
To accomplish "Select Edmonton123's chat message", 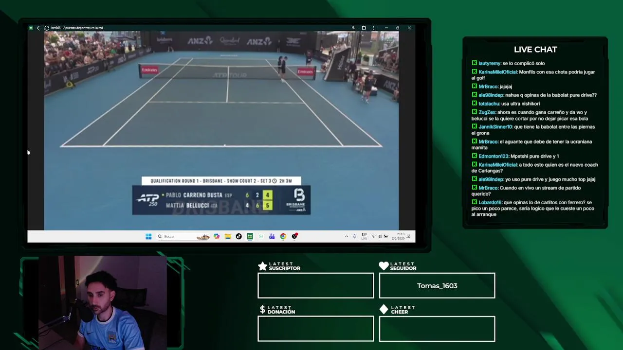I will [x=515, y=156].
